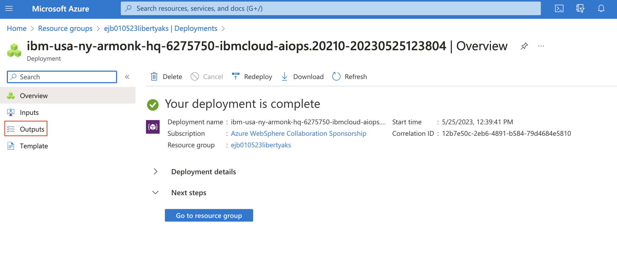Open the hamburger portal menu
This screenshot has height=259, width=617.
tap(9, 9)
